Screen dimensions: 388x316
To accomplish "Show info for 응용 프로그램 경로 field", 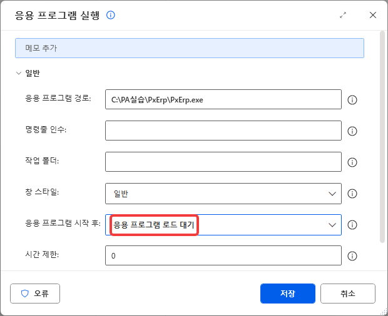I will [352, 100].
